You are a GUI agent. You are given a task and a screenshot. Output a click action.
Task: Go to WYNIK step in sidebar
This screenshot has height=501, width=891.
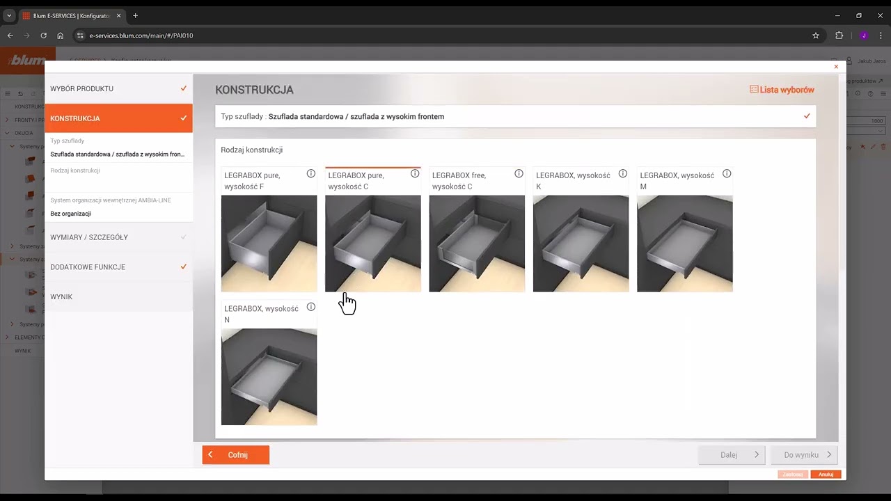(118, 297)
